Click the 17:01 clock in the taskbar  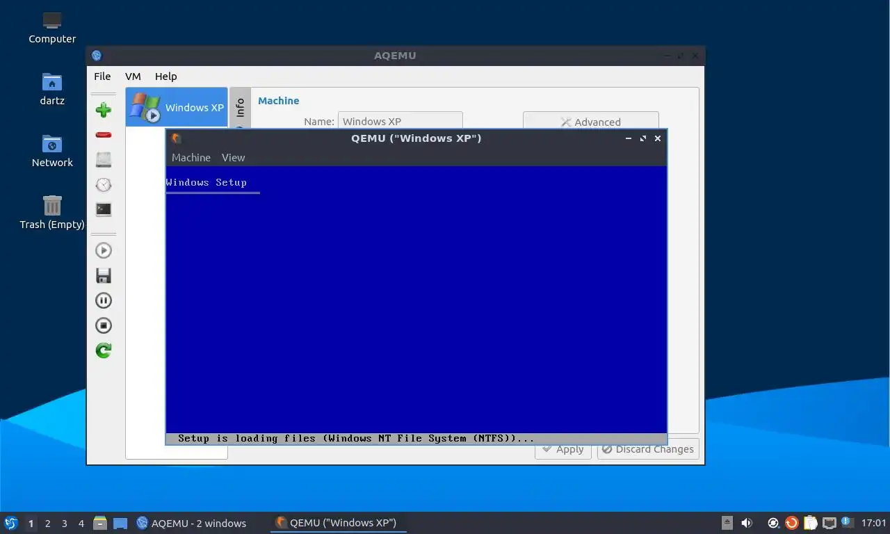click(873, 523)
